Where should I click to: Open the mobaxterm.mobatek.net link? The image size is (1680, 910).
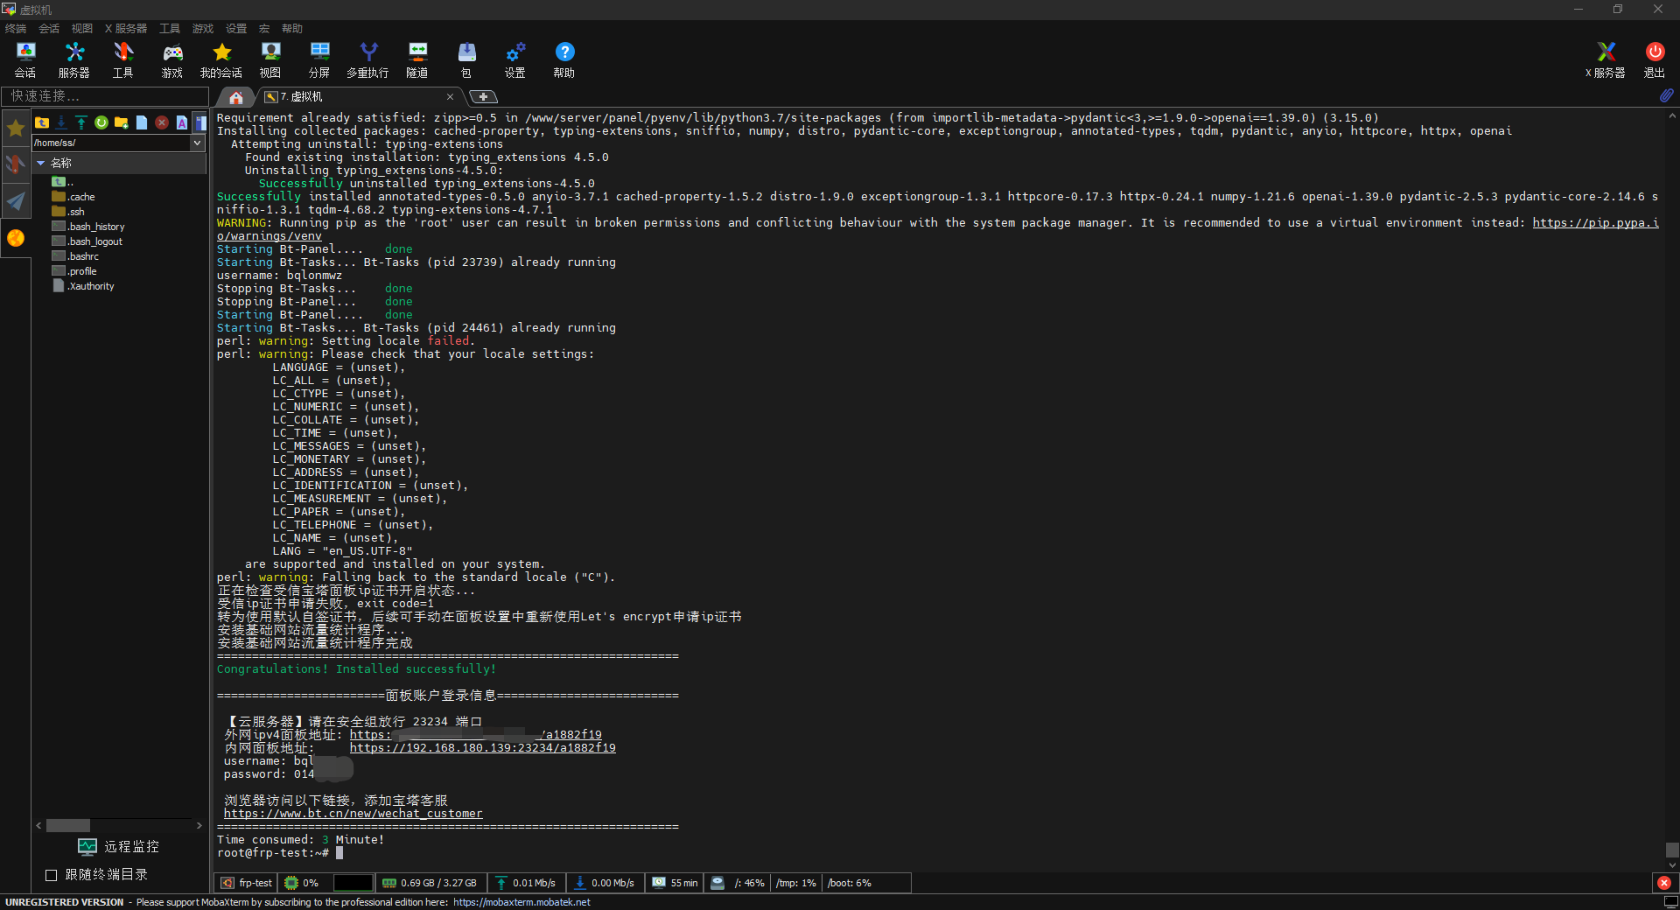click(521, 902)
